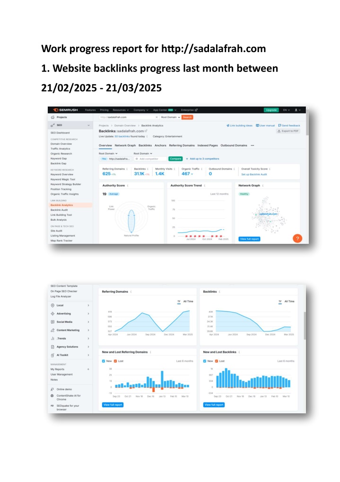The width and height of the screenshot is (340, 482).
Task: Click View full report under Network Graph
Action: click(x=249, y=239)
